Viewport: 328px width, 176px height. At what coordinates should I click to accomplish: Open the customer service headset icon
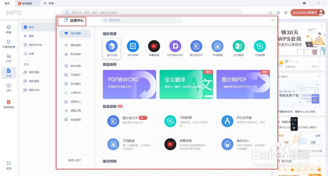click(x=271, y=12)
